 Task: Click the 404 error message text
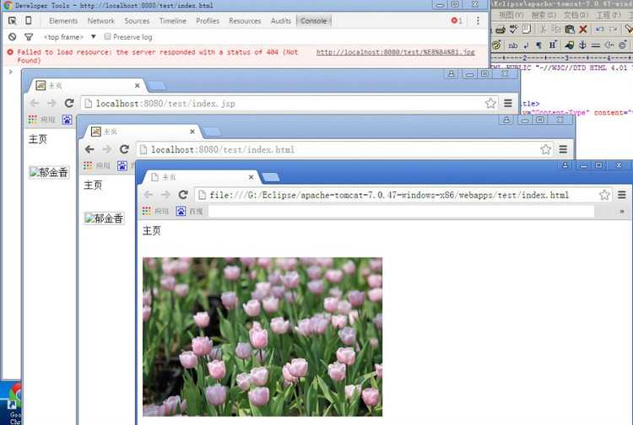click(x=158, y=56)
